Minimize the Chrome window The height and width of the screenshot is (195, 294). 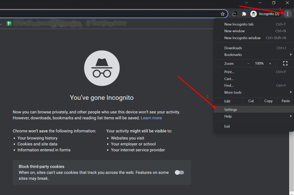coord(260,3)
